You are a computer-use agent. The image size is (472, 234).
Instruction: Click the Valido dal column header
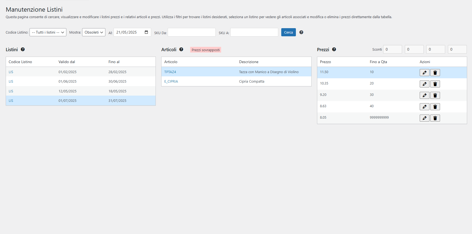coord(67,62)
